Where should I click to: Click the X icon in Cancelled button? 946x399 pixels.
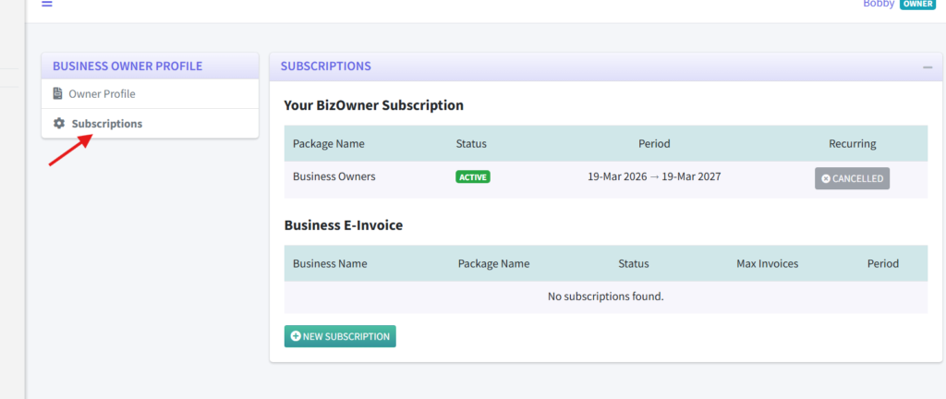[826, 178]
